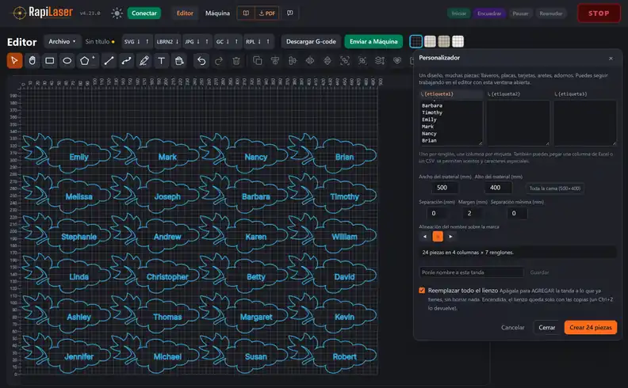Viewport: 628px width, 388px height.
Task: Undo the last action
Action: (x=201, y=61)
